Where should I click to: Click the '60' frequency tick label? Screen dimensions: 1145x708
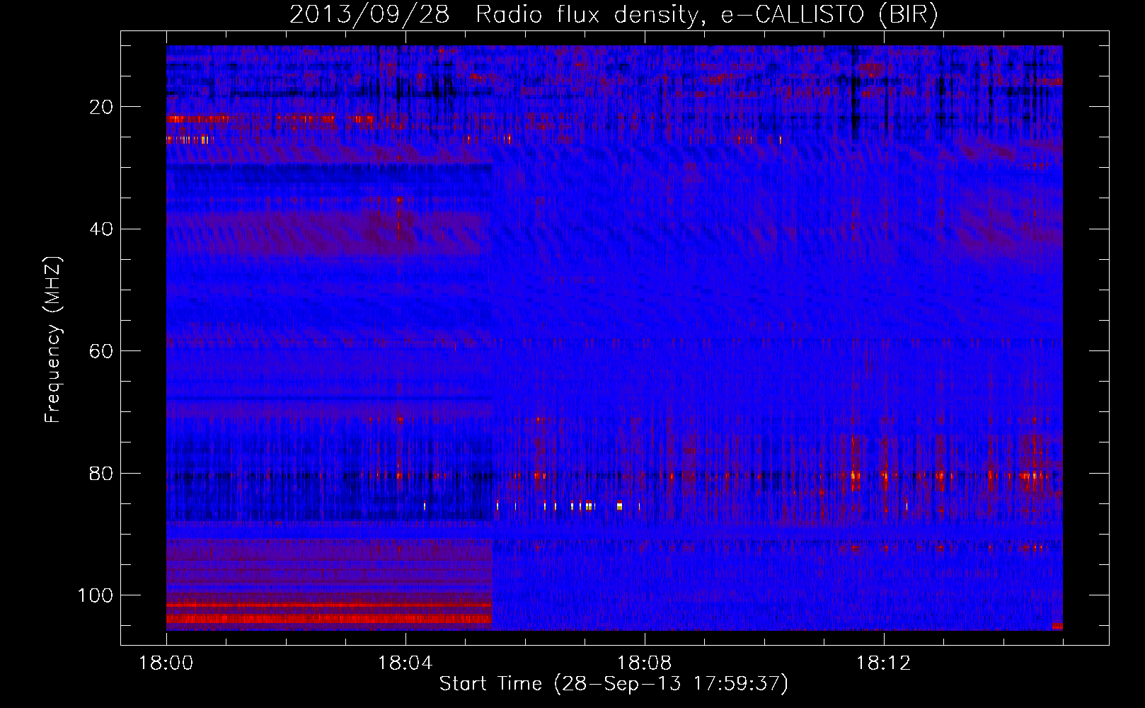(x=102, y=351)
